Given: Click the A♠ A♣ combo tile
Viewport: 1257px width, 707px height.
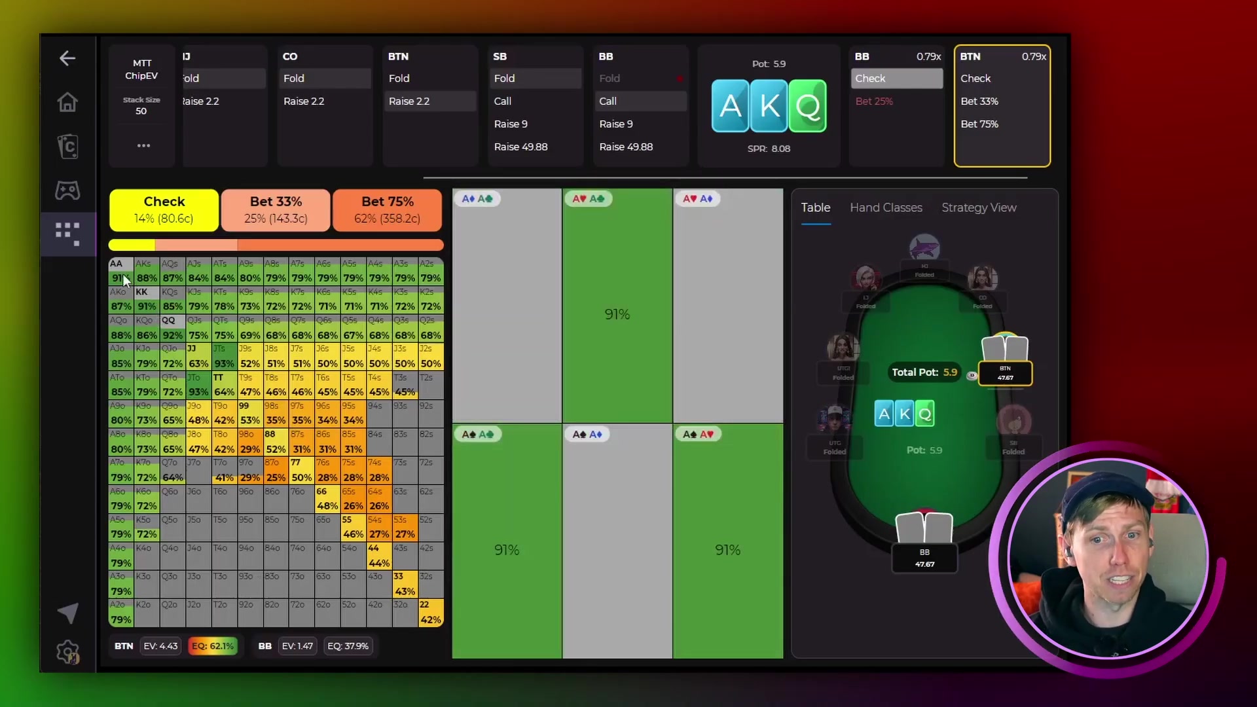Looking at the screenshot, I should point(507,541).
